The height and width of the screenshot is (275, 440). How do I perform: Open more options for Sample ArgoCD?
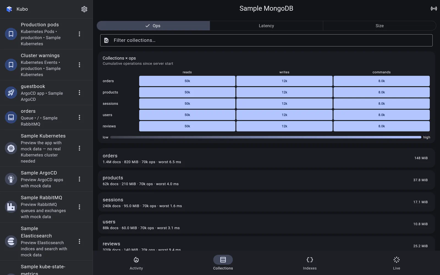click(x=79, y=179)
